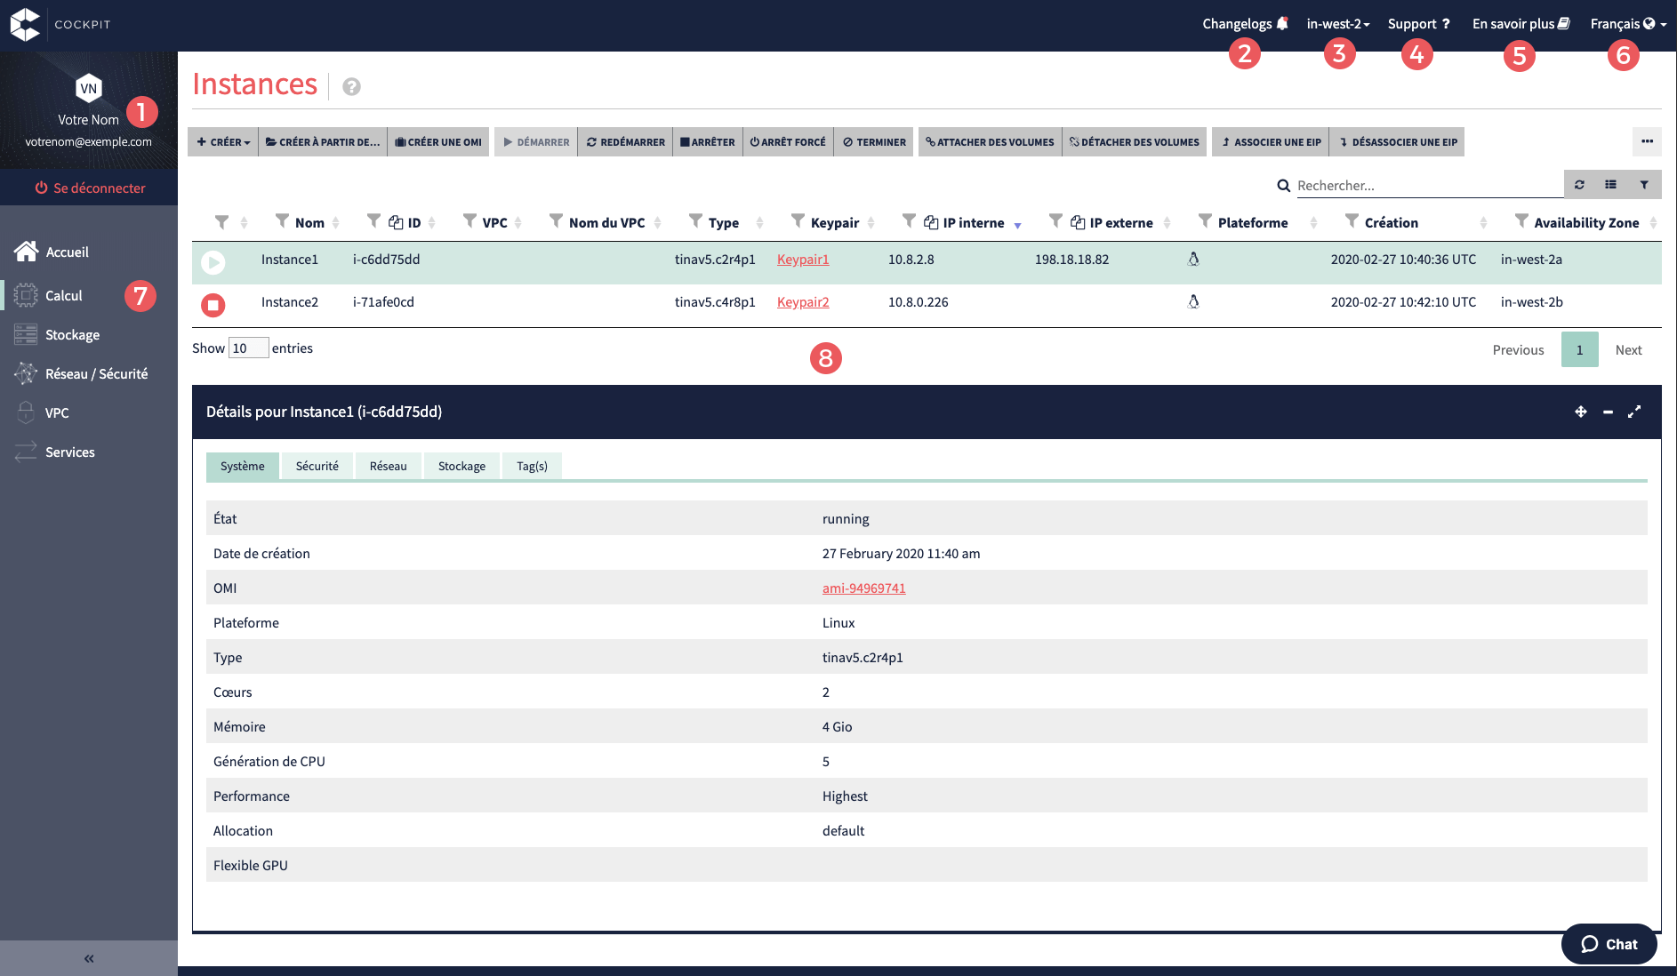Click Se déconnecter to log out
This screenshot has height=976, width=1677.
click(x=89, y=188)
